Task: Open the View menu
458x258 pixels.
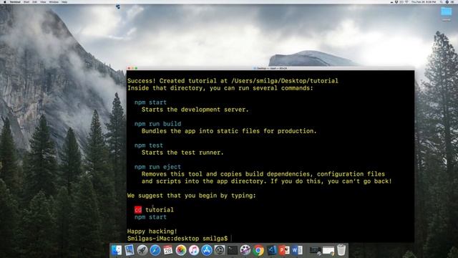Action: 43,1
